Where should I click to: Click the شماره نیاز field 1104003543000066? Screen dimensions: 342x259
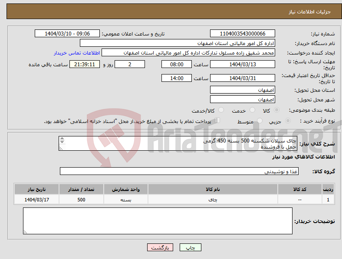(x=243, y=33)
